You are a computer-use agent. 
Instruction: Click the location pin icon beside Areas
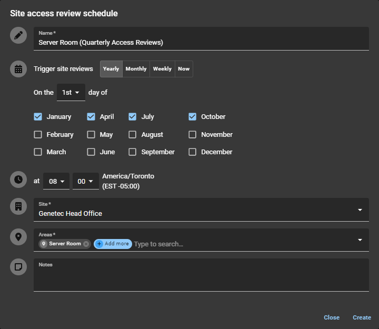pyautogui.click(x=18, y=237)
